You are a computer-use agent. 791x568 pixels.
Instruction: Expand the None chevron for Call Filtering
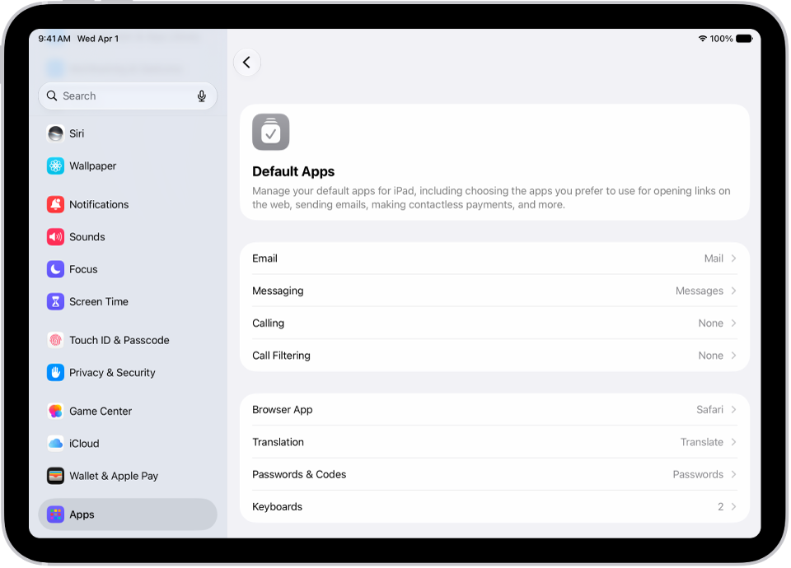(733, 356)
